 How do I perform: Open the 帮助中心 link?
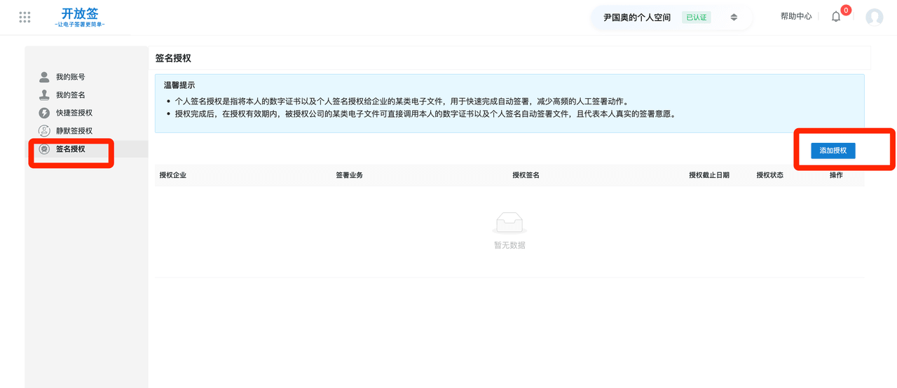tap(796, 16)
